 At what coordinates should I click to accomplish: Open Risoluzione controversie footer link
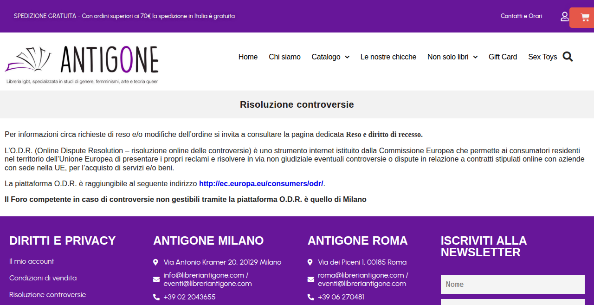[48, 295]
